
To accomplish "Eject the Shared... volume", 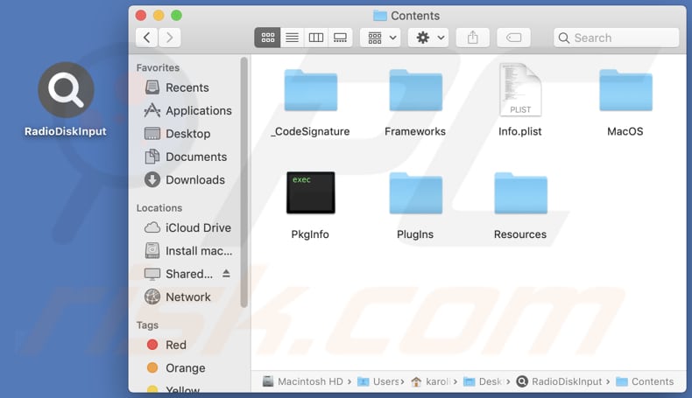I will pos(226,273).
